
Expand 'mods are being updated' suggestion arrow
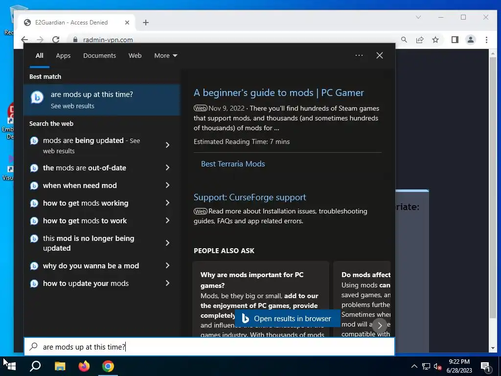pos(167,145)
